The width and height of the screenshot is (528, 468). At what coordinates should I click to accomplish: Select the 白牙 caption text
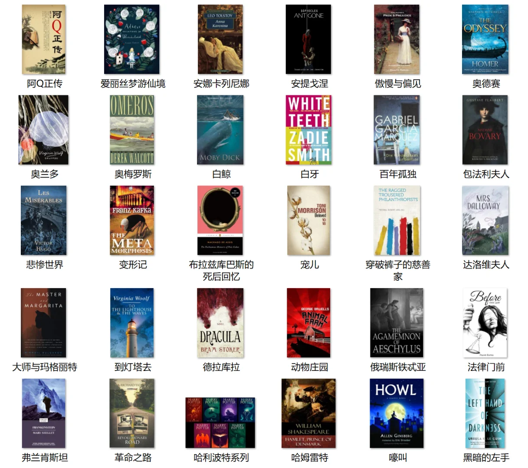tap(309, 174)
